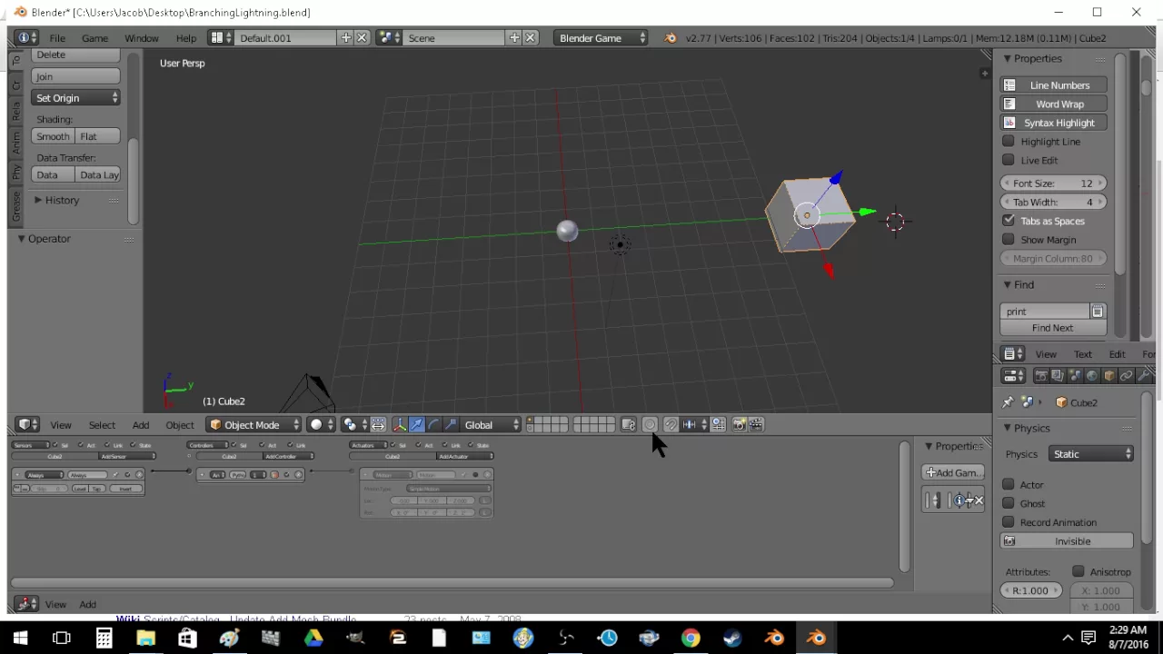1163x654 pixels.
Task: Click OpenGL render animation clapper icon
Action: click(756, 425)
